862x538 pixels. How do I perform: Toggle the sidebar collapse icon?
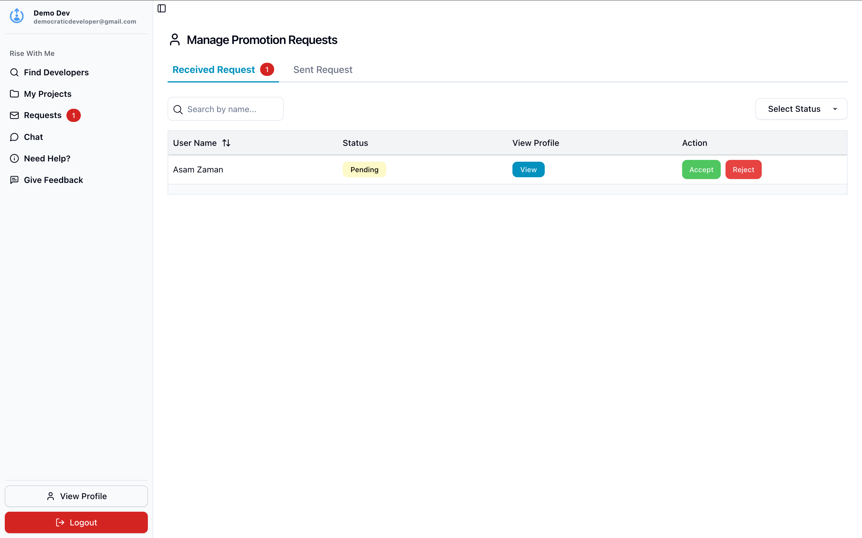pos(161,9)
